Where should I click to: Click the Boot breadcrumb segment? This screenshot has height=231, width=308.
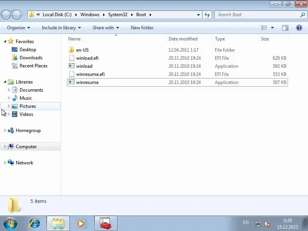click(x=141, y=15)
